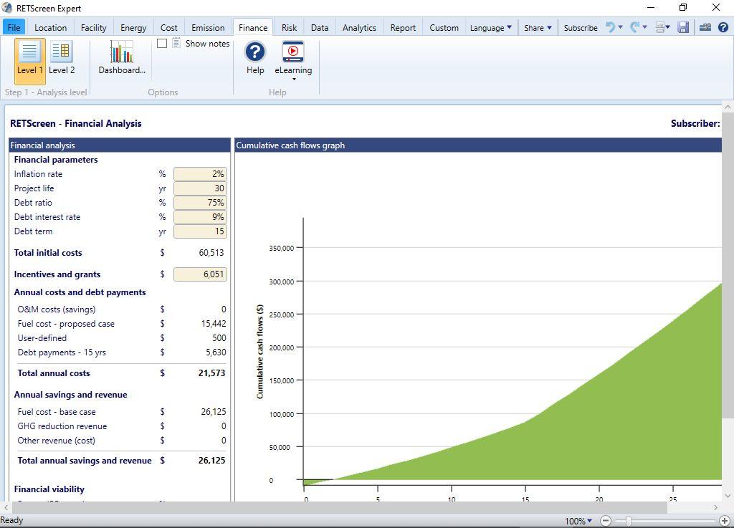Click the toolbox icon in title ribbon
The image size is (734, 528).
tap(705, 28)
